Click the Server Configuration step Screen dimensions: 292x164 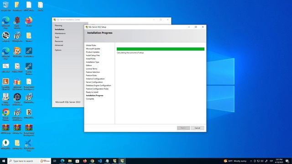point(94,82)
